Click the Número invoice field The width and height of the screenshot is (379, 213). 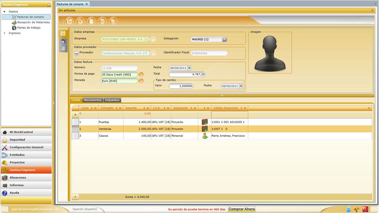coord(119,68)
